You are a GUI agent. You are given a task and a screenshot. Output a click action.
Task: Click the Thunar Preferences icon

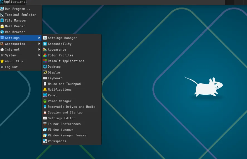coord(45,124)
